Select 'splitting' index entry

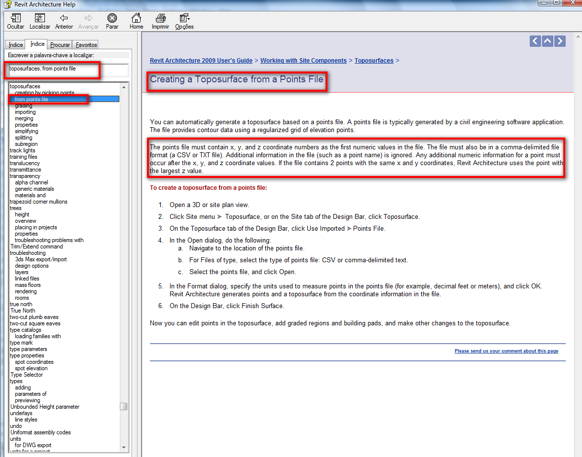click(23, 138)
